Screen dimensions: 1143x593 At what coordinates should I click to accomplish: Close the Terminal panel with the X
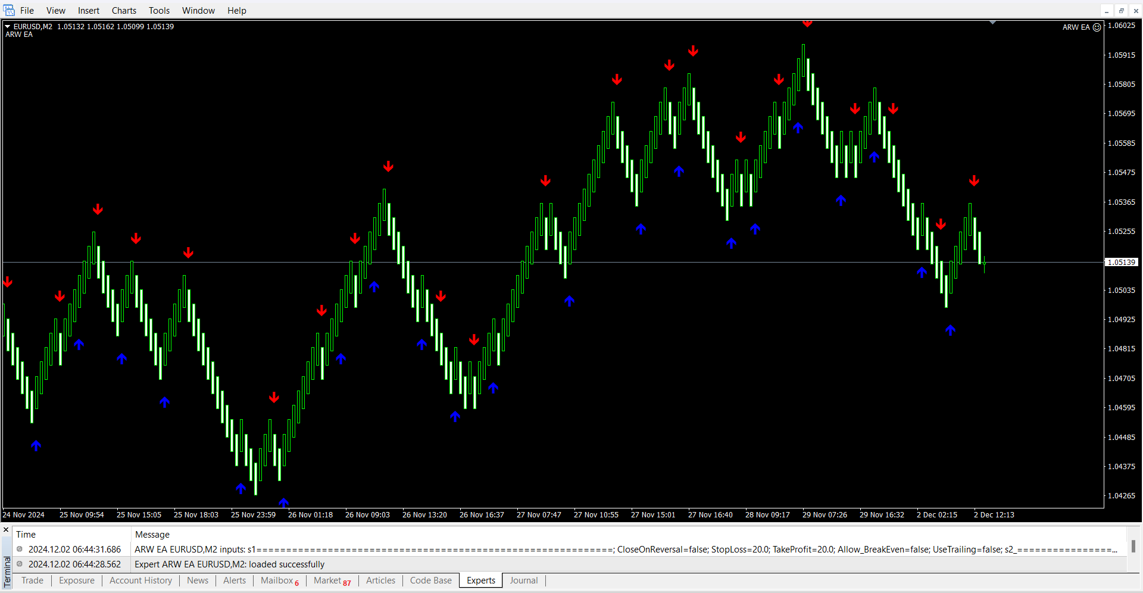click(6, 529)
